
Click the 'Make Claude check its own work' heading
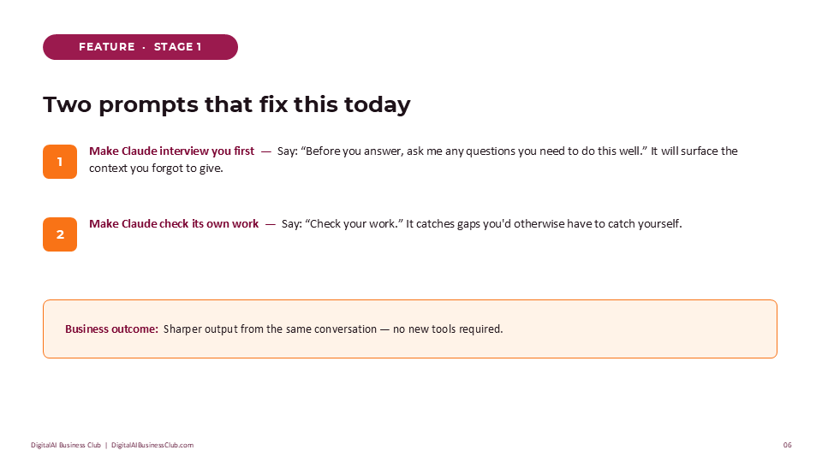pyautogui.click(x=174, y=223)
